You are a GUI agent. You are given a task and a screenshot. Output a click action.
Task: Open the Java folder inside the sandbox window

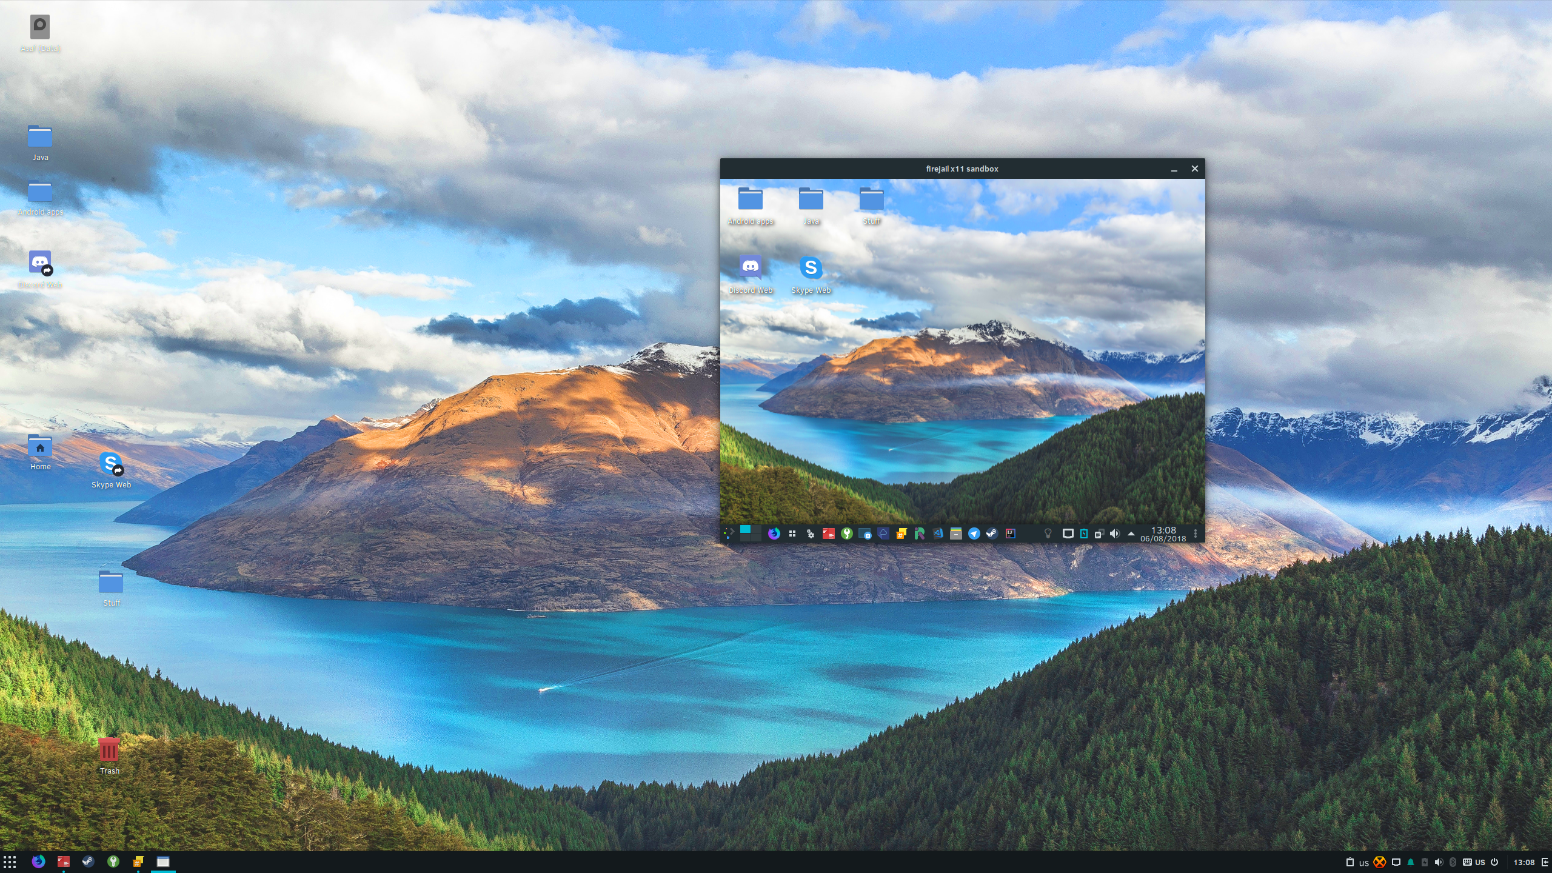[811, 207]
